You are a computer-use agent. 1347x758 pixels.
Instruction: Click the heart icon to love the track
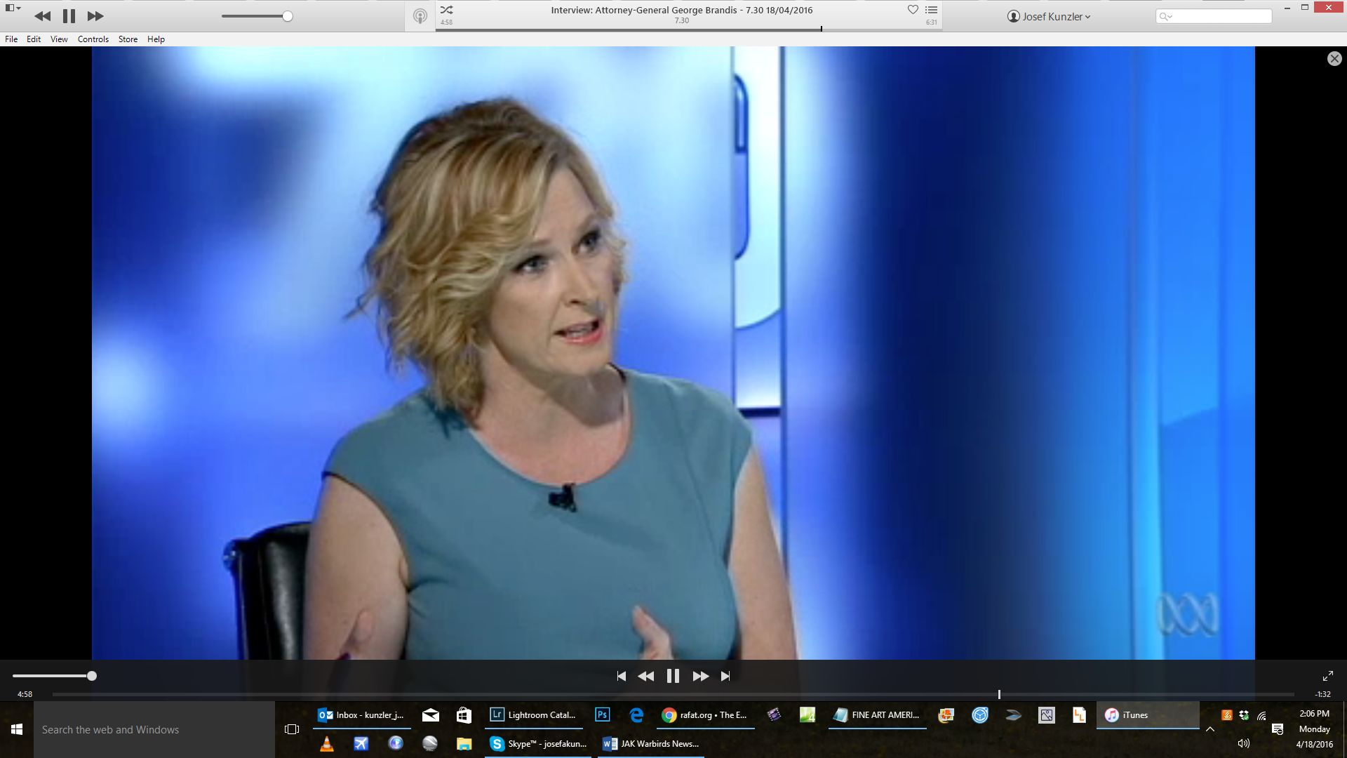click(x=913, y=10)
